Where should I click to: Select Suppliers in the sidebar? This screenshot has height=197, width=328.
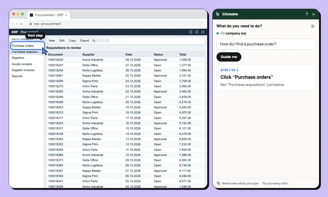click(x=18, y=58)
